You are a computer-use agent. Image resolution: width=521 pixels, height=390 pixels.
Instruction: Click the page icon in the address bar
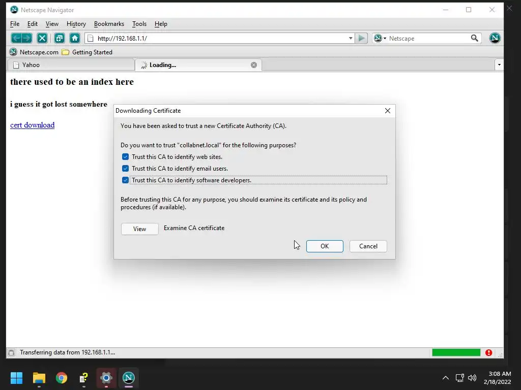point(91,38)
